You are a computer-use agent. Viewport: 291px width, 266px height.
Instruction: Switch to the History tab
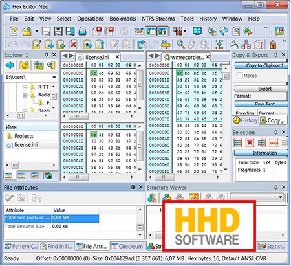click(x=245, y=120)
